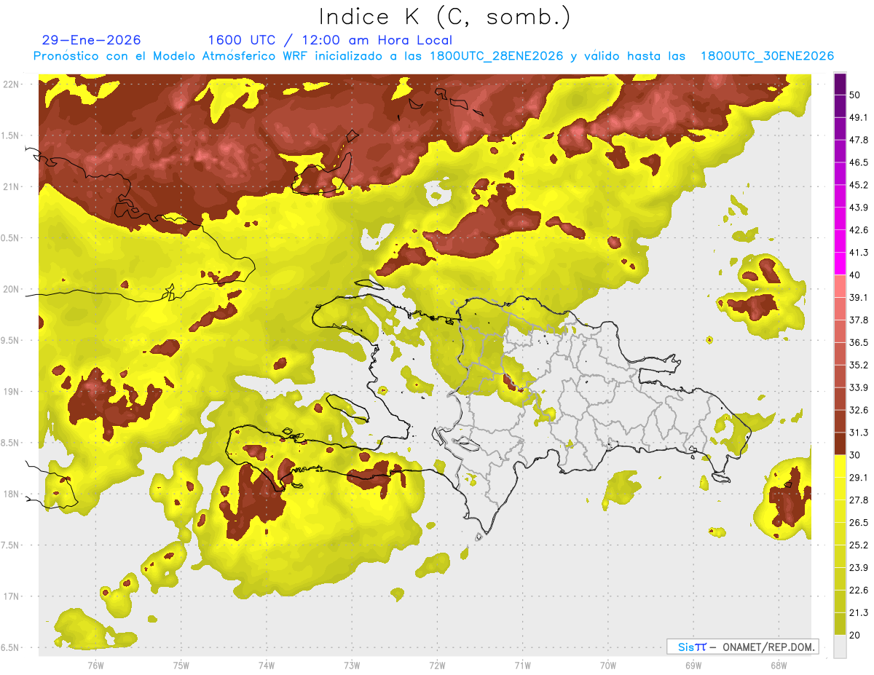Screen dimensions: 874x675
Task: Click the '19N' latitude axis label
Action: [12, 392]
